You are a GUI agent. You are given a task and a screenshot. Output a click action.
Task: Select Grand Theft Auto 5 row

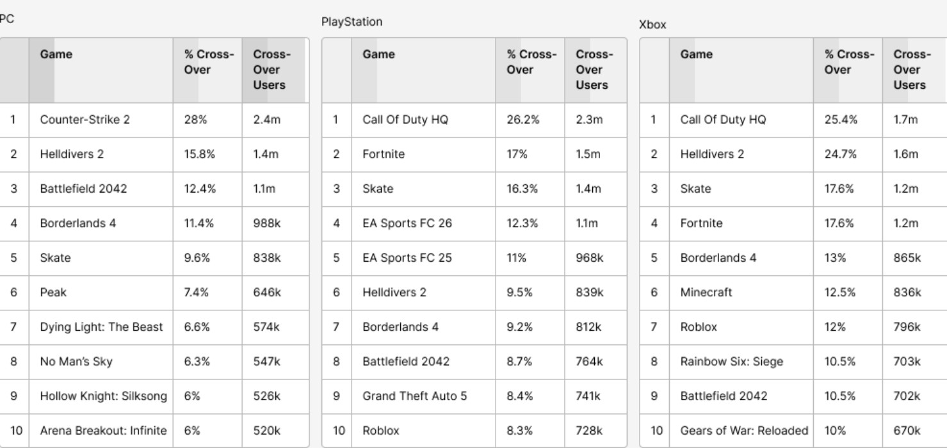pos(474,396)
